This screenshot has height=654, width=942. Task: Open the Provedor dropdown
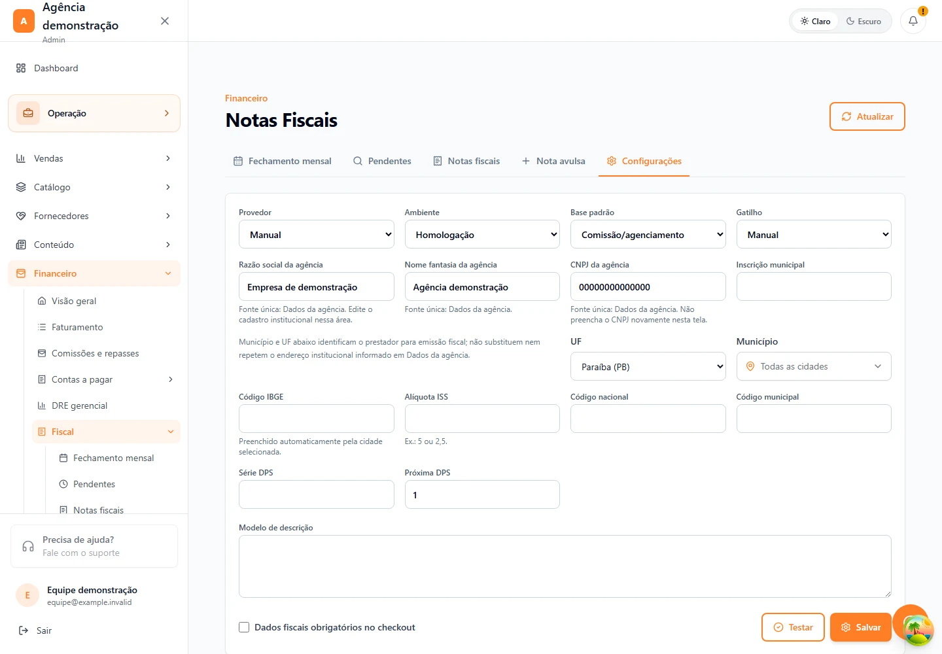(x=317, y=234)
